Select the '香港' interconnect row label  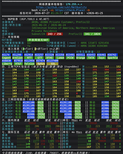click(5, 135)
